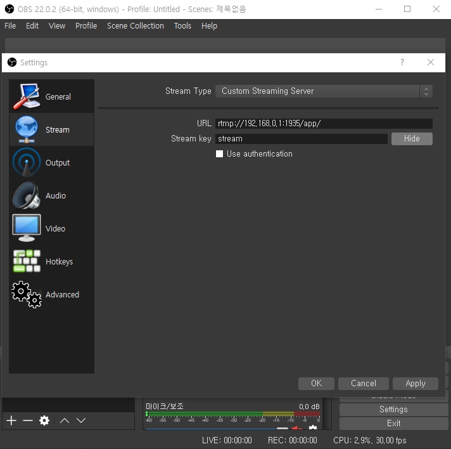Click into the URL input field

[324, 124]
